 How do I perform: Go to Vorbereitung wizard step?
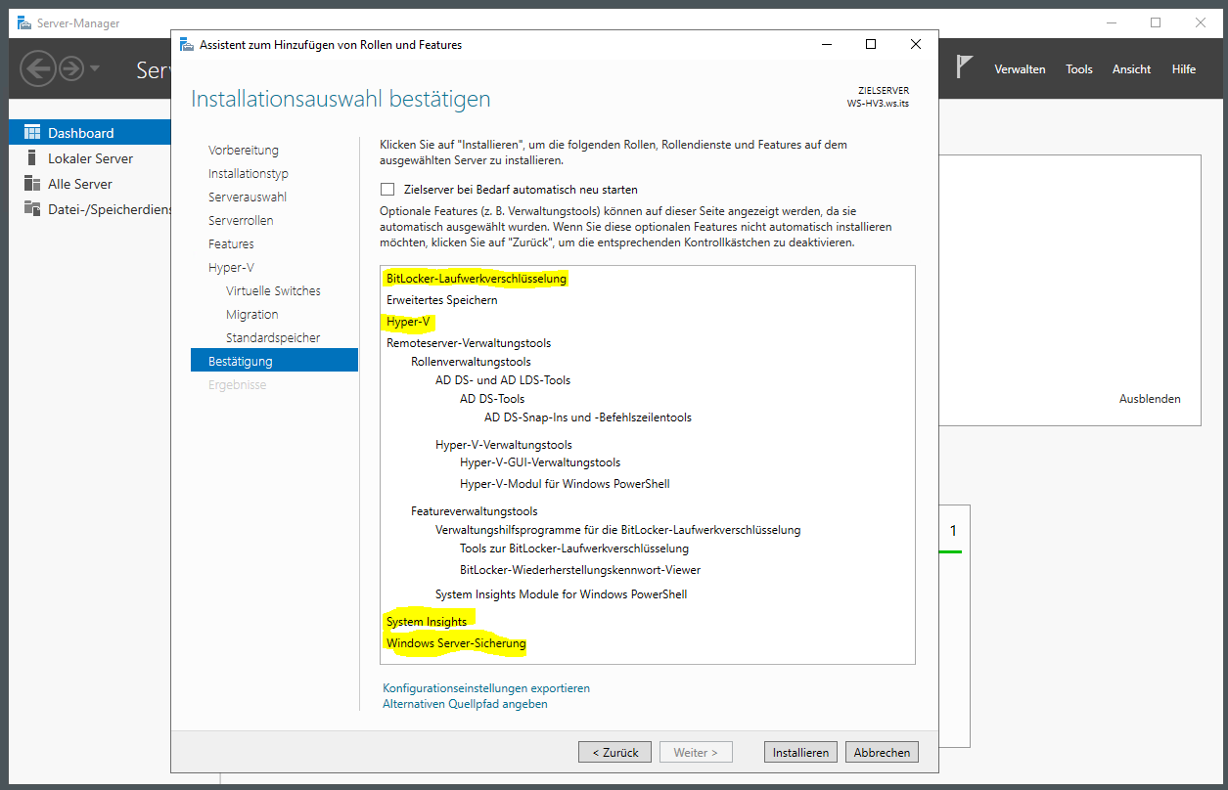(x=244, y=151)
